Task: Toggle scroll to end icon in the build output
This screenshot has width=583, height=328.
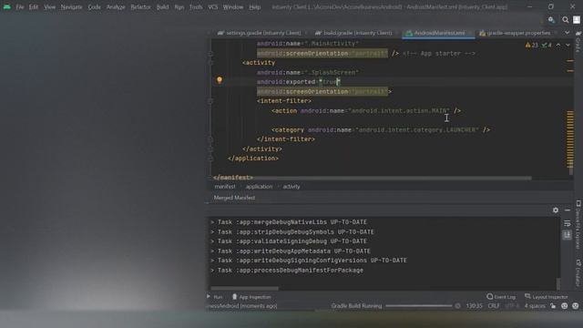Action: [568, 235]
